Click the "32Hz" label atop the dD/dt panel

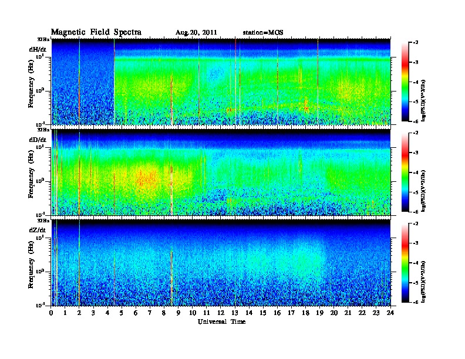[43, 130]
